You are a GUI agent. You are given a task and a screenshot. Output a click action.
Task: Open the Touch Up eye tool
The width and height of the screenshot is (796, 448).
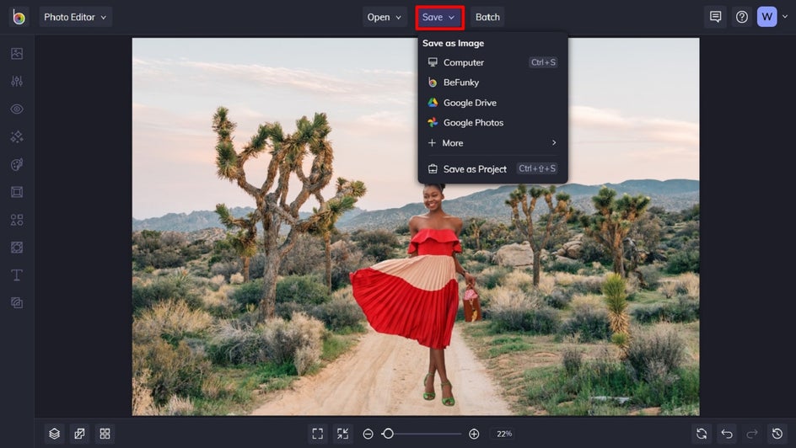[x=17, y=109]
